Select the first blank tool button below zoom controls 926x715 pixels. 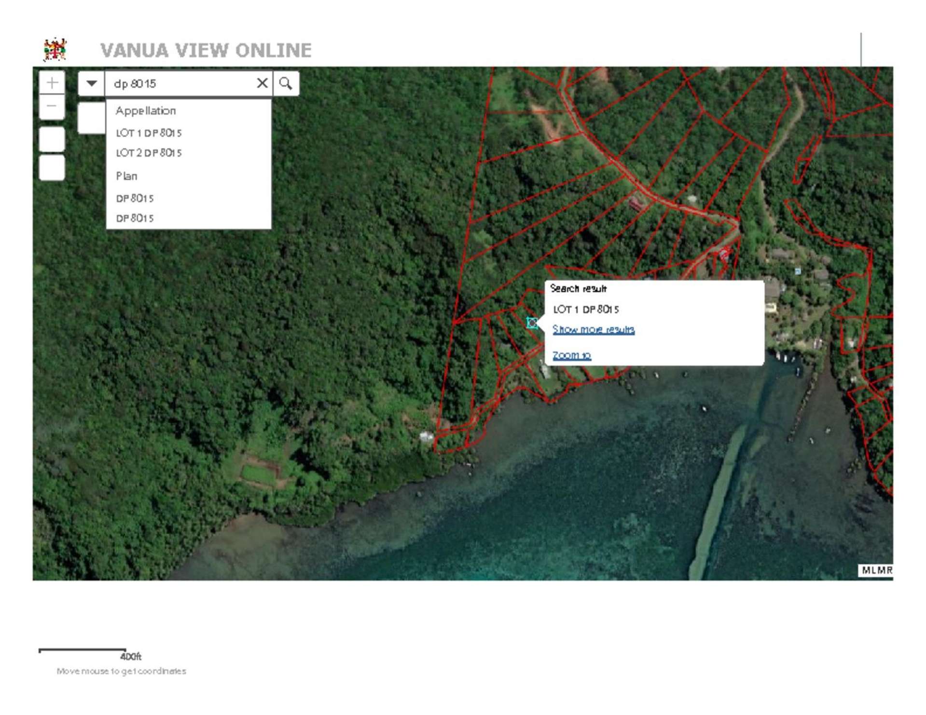click(52, 139)
